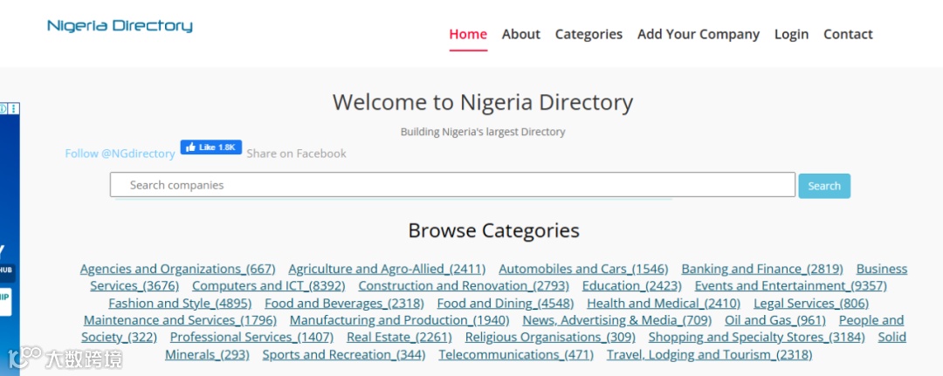Go to the About page
The height and width of the screenshot is (376, 943).
coord(520,34)
